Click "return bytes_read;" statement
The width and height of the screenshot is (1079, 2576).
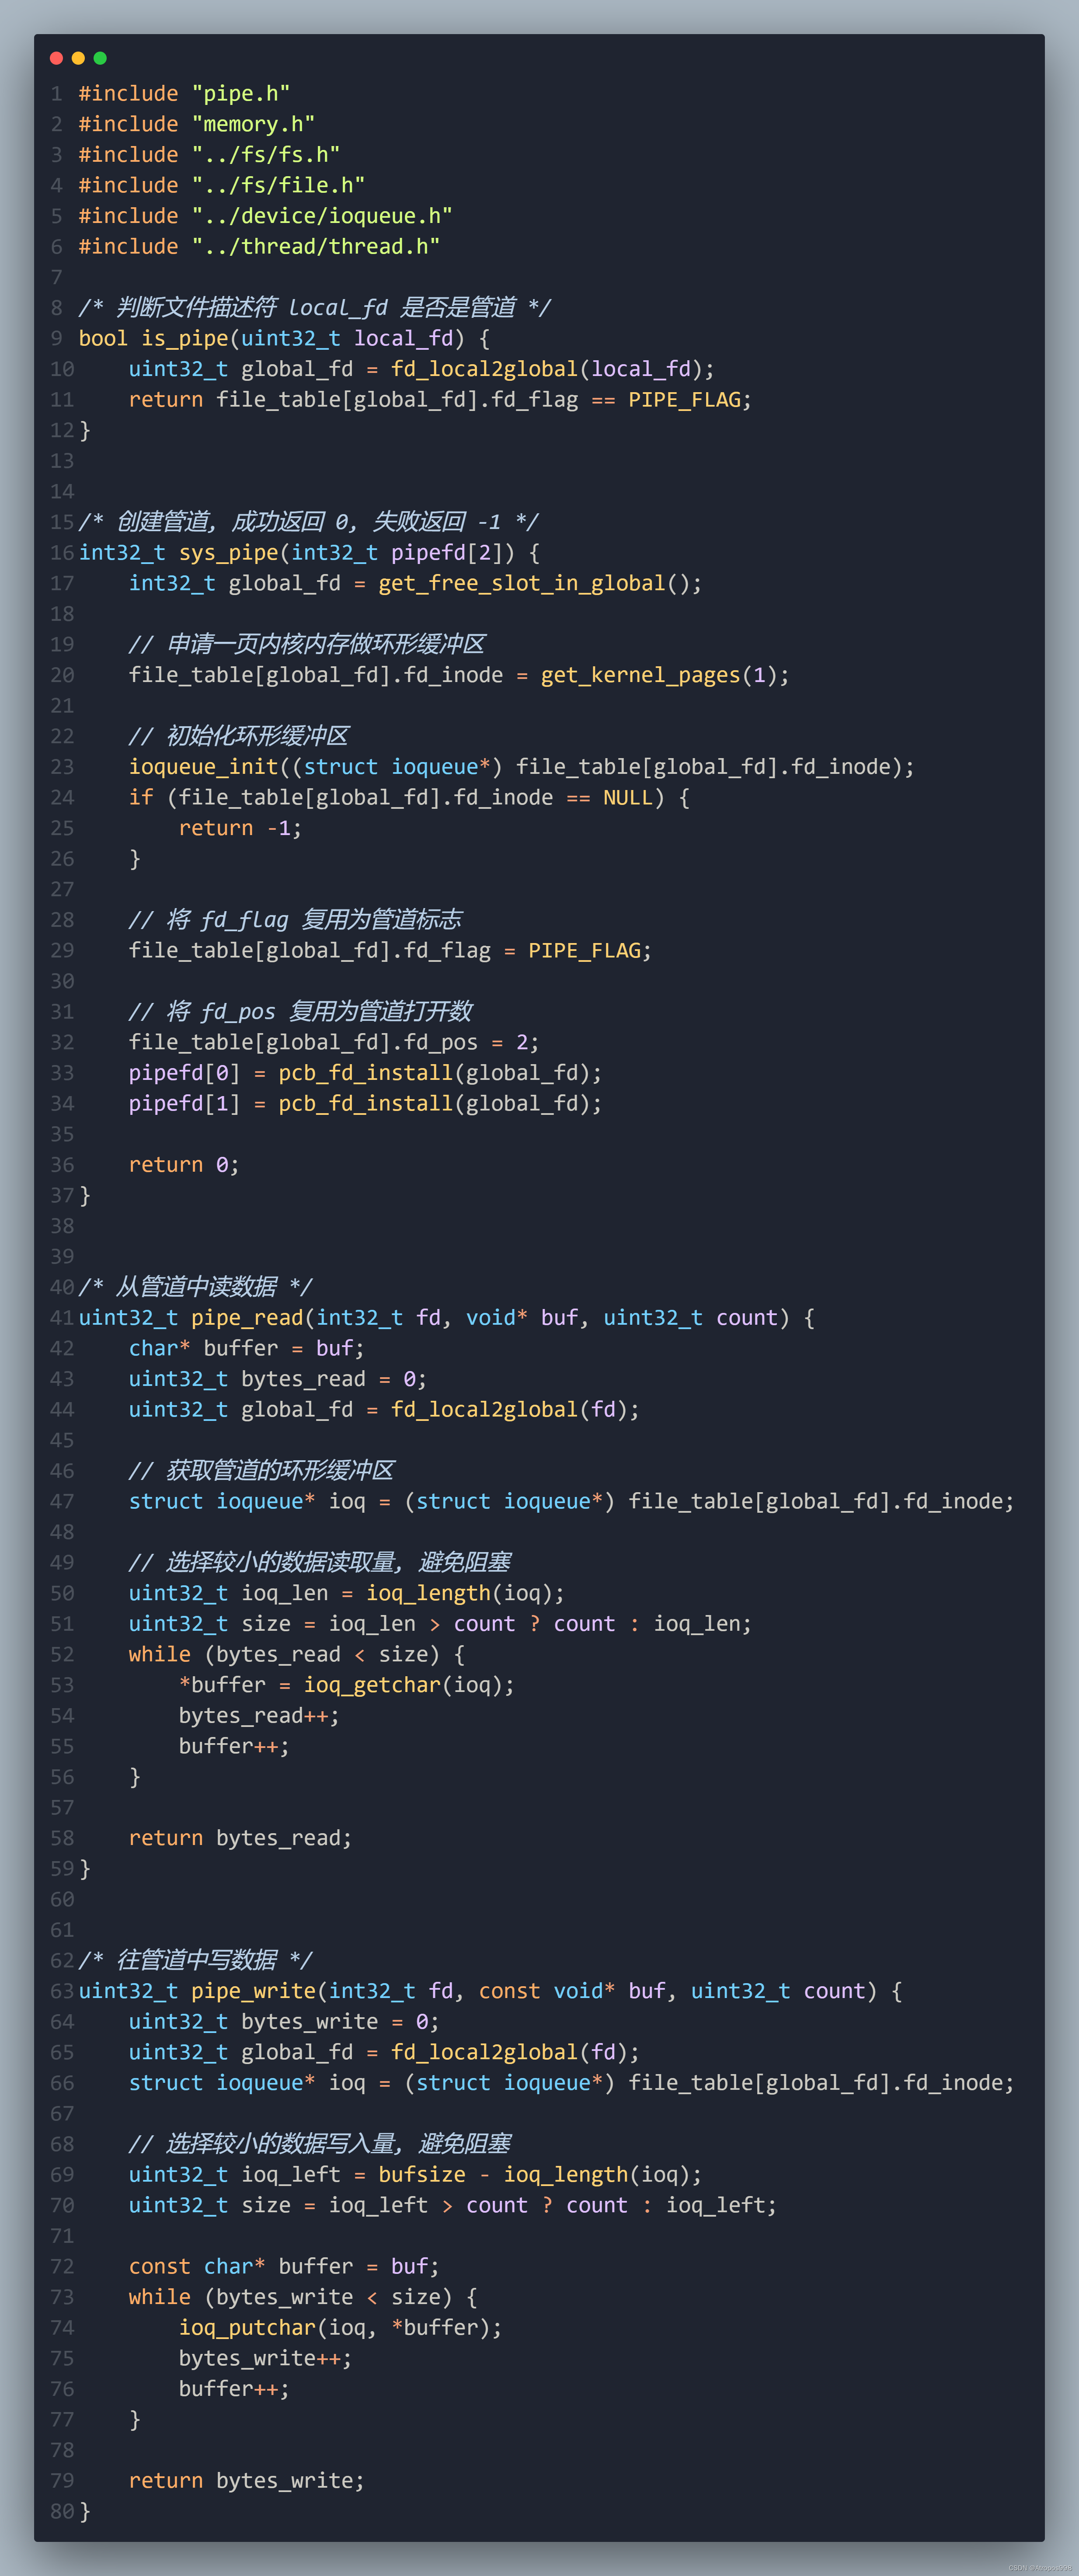pos(240,1838)
